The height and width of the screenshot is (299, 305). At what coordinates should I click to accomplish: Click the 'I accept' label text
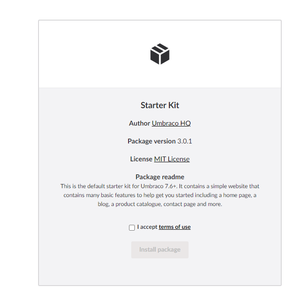[147, 227]
